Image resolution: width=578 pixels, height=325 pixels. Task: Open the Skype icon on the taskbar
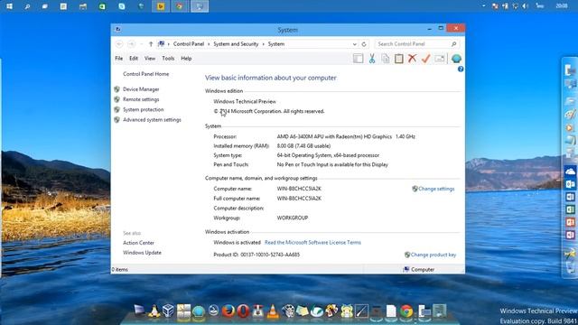coord(122,6)
